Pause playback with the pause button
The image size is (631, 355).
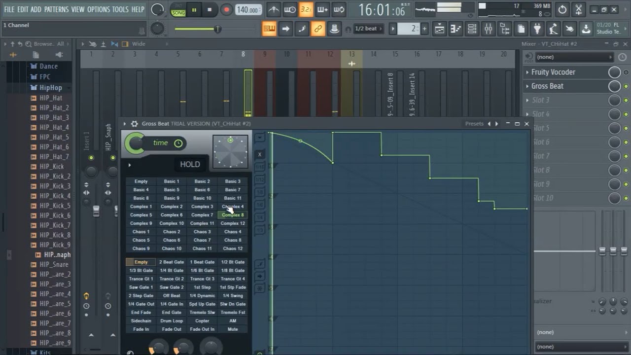tap(194, 9)
